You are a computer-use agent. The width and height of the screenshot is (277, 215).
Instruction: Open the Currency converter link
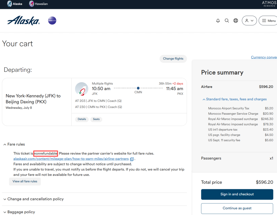point(264,57)
